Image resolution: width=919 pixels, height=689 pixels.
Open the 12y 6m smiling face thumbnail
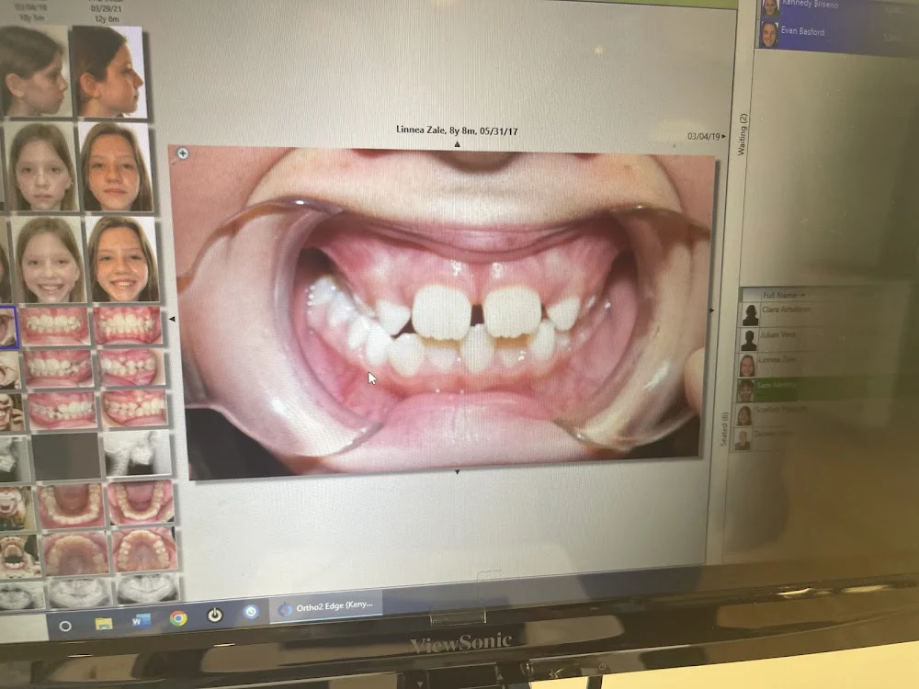(x=123, y=260)
